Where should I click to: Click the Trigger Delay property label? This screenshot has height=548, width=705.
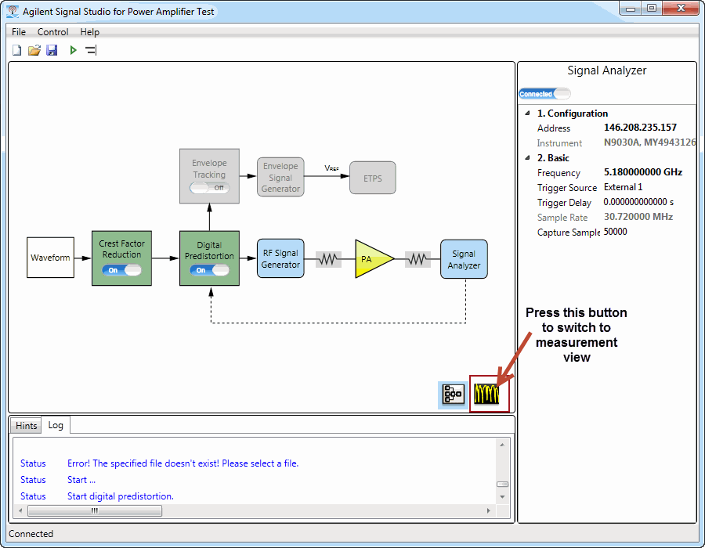pyautogui.click(x=564, y=203)
